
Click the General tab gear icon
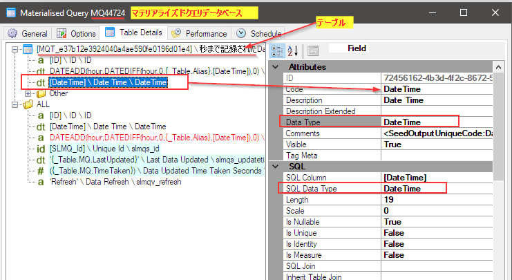click(12, 33)
